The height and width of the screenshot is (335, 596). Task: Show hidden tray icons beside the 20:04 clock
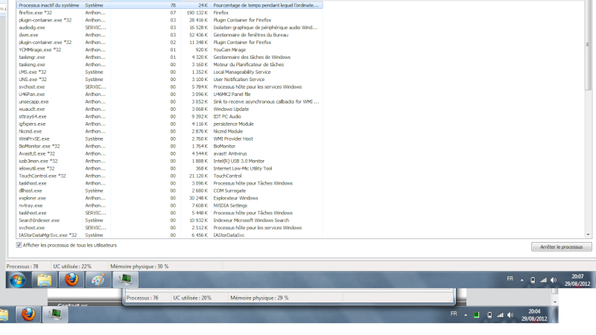click(466, 315)
